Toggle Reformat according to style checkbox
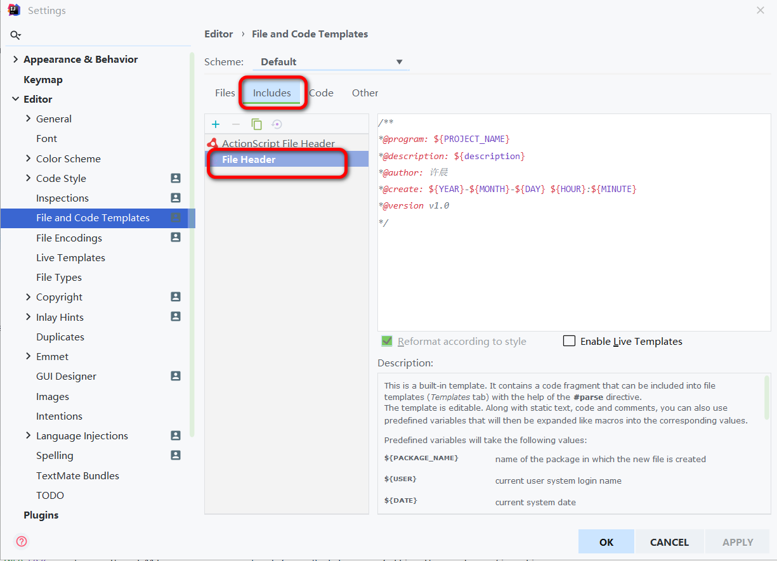 point(387,341)
